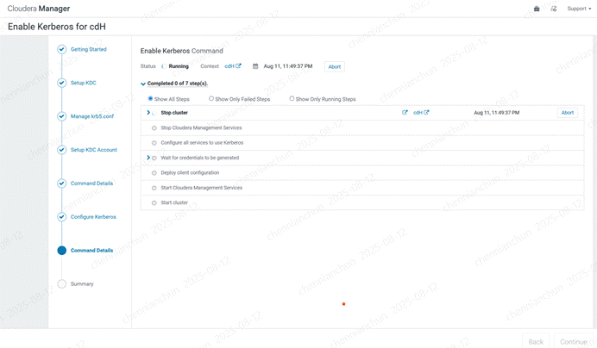Click Configure all services status icon

coord(154,143)
